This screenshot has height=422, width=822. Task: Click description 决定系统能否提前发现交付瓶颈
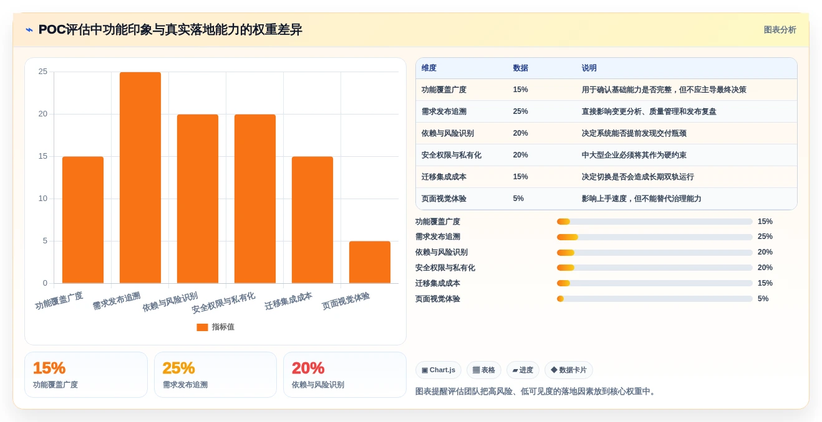634,133
